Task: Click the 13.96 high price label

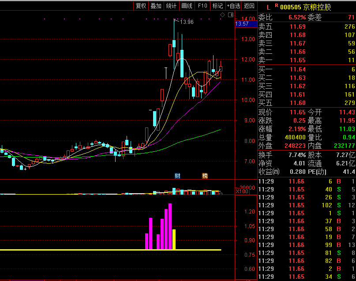Action: coord(187,22)
